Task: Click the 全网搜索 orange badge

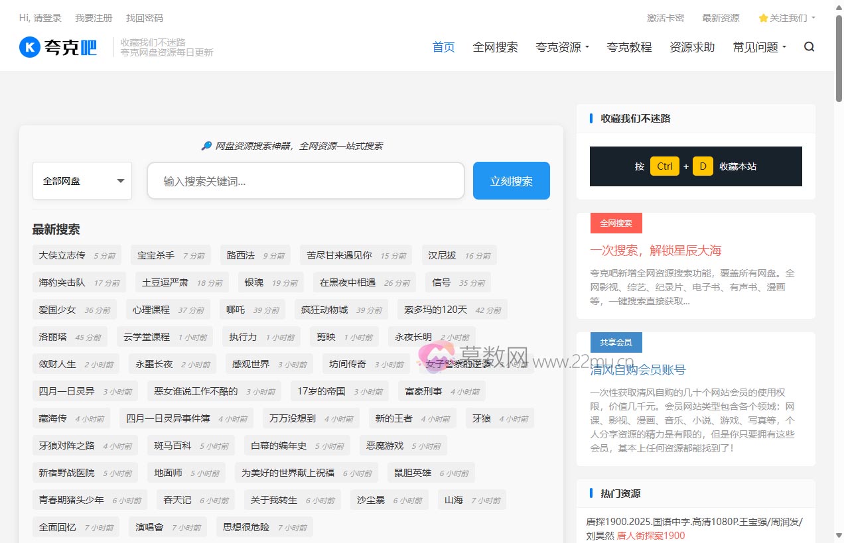Action: point(615,223)
